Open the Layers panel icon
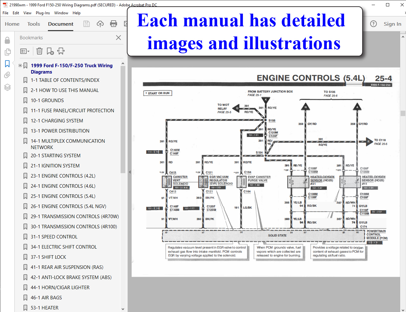 point(7,87)
